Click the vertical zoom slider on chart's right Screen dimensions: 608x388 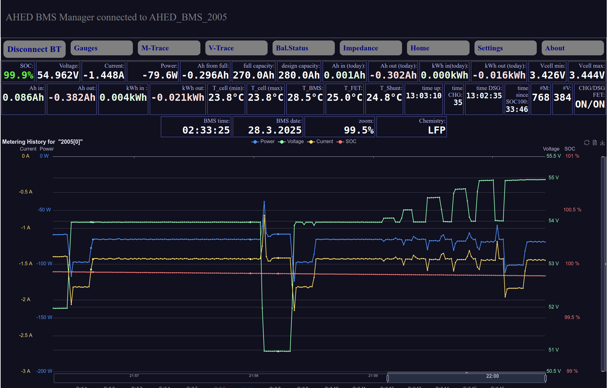point(603,264)
